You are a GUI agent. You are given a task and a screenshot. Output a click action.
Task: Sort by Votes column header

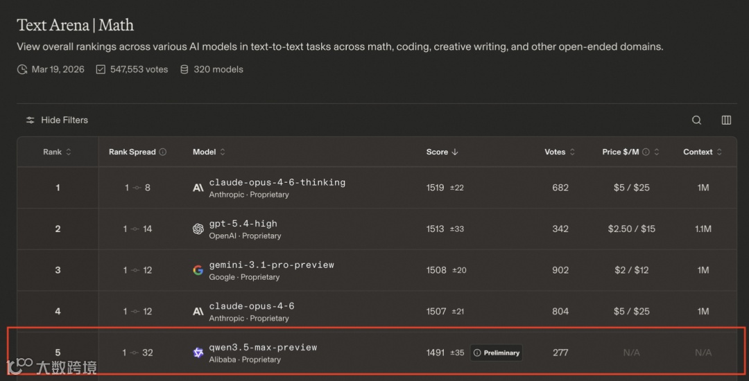(x=560, y=152)
